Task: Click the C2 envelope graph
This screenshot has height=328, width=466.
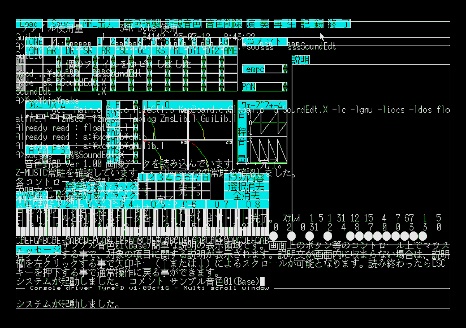Action: (211, 155)
